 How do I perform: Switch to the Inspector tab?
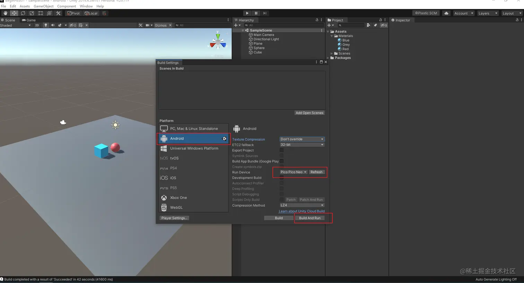401,20
